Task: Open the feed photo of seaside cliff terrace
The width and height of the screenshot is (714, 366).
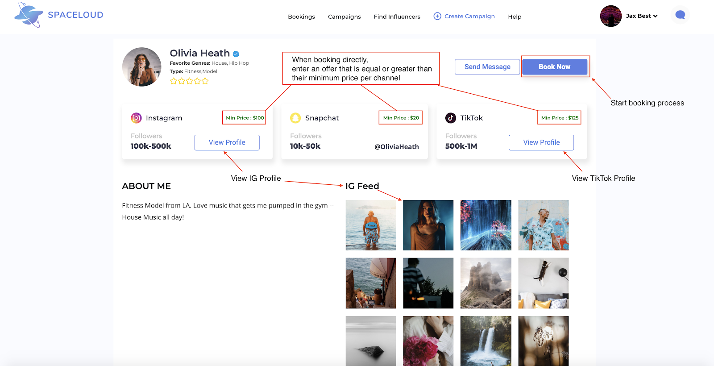Action: pyautogui.click(x=371, y=283)
